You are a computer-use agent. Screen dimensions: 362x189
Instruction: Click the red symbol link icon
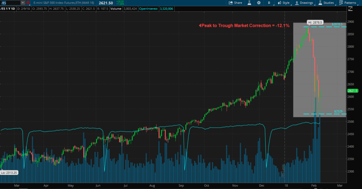click(x=28, y=3)
